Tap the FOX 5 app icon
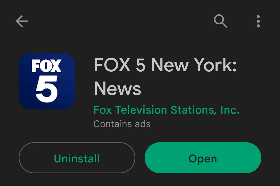Image resolution: width=280 pixels, height=186 pixels. coord(47,81)
